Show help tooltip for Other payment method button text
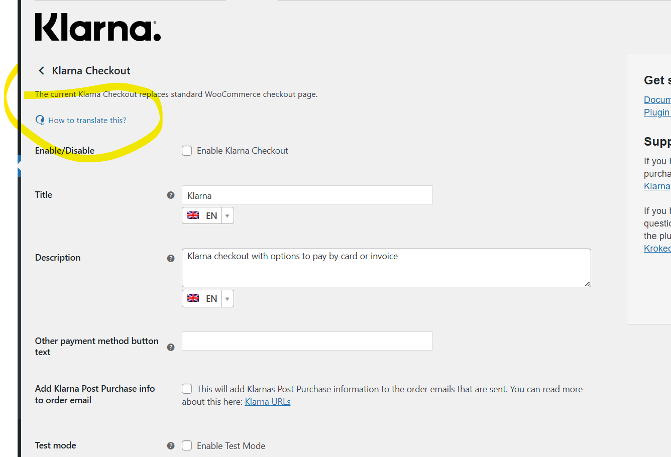The width and height of the screenshot is (671, 457). click(171, 347)
